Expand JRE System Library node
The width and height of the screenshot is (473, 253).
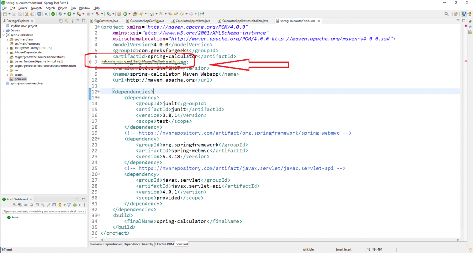coord(7,48)
